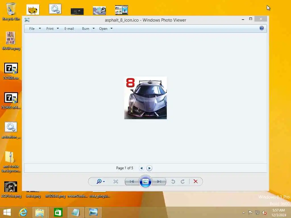Select the 7z2408-x64 installer icon
Image resolution: width=291 pixels, height=218 pixels.
point(11,101)
